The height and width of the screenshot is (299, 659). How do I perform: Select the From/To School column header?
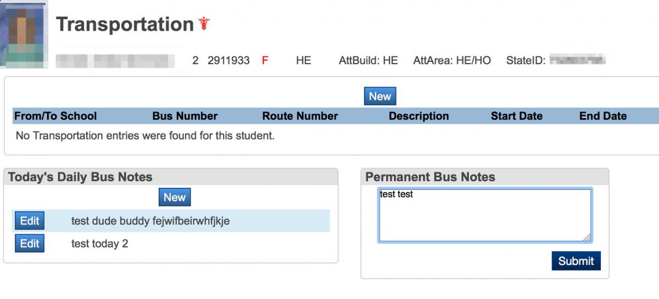click(x=55, y=116)
